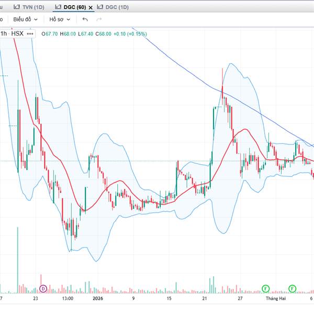
Task: Open the DGC (1D) chart tab
Action: pyautogui.click(x=113, y=7)
